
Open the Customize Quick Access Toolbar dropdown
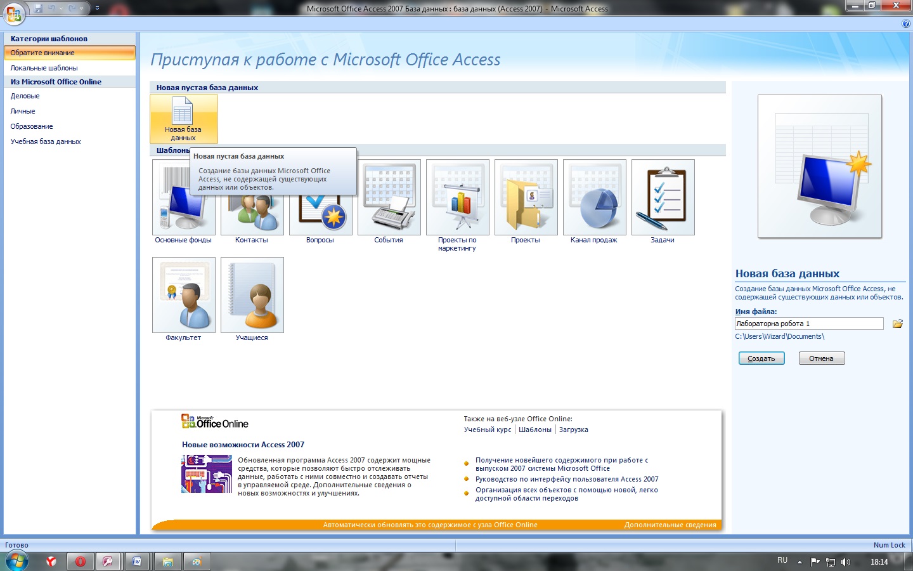point(97,8)
